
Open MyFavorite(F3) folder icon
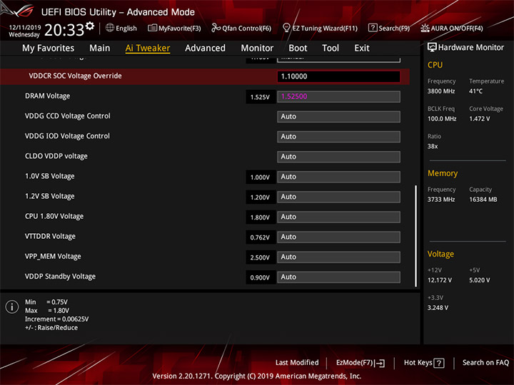(152, 28)
